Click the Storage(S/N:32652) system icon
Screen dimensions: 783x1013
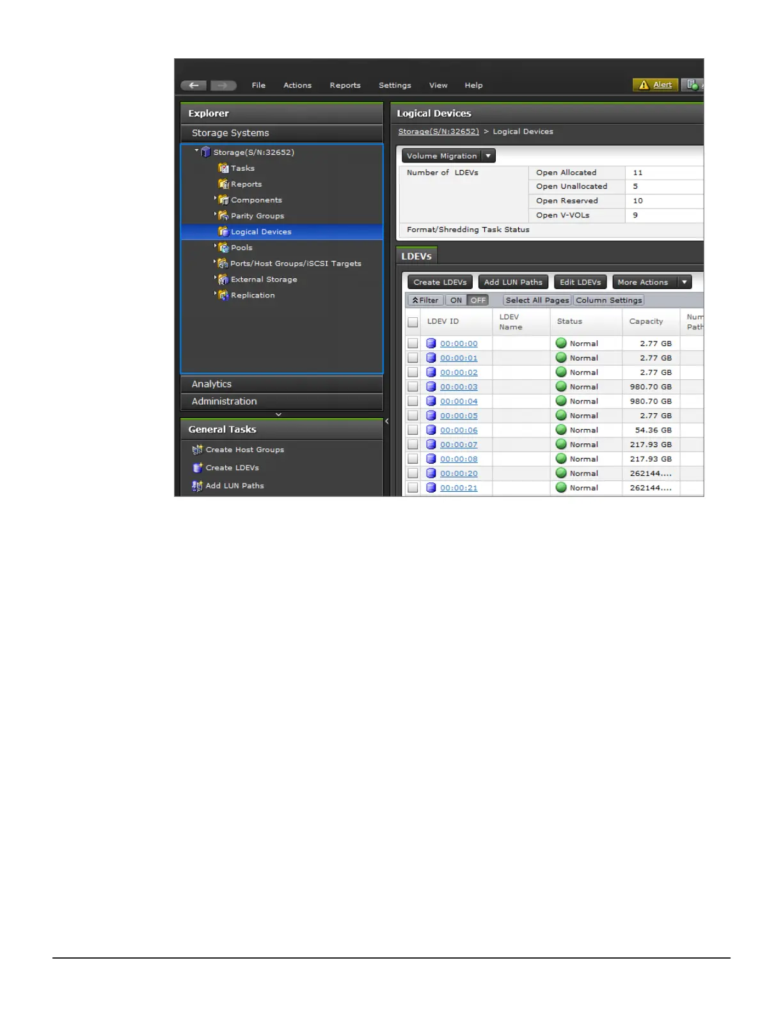pyautogui.click(x=206, y=152)
